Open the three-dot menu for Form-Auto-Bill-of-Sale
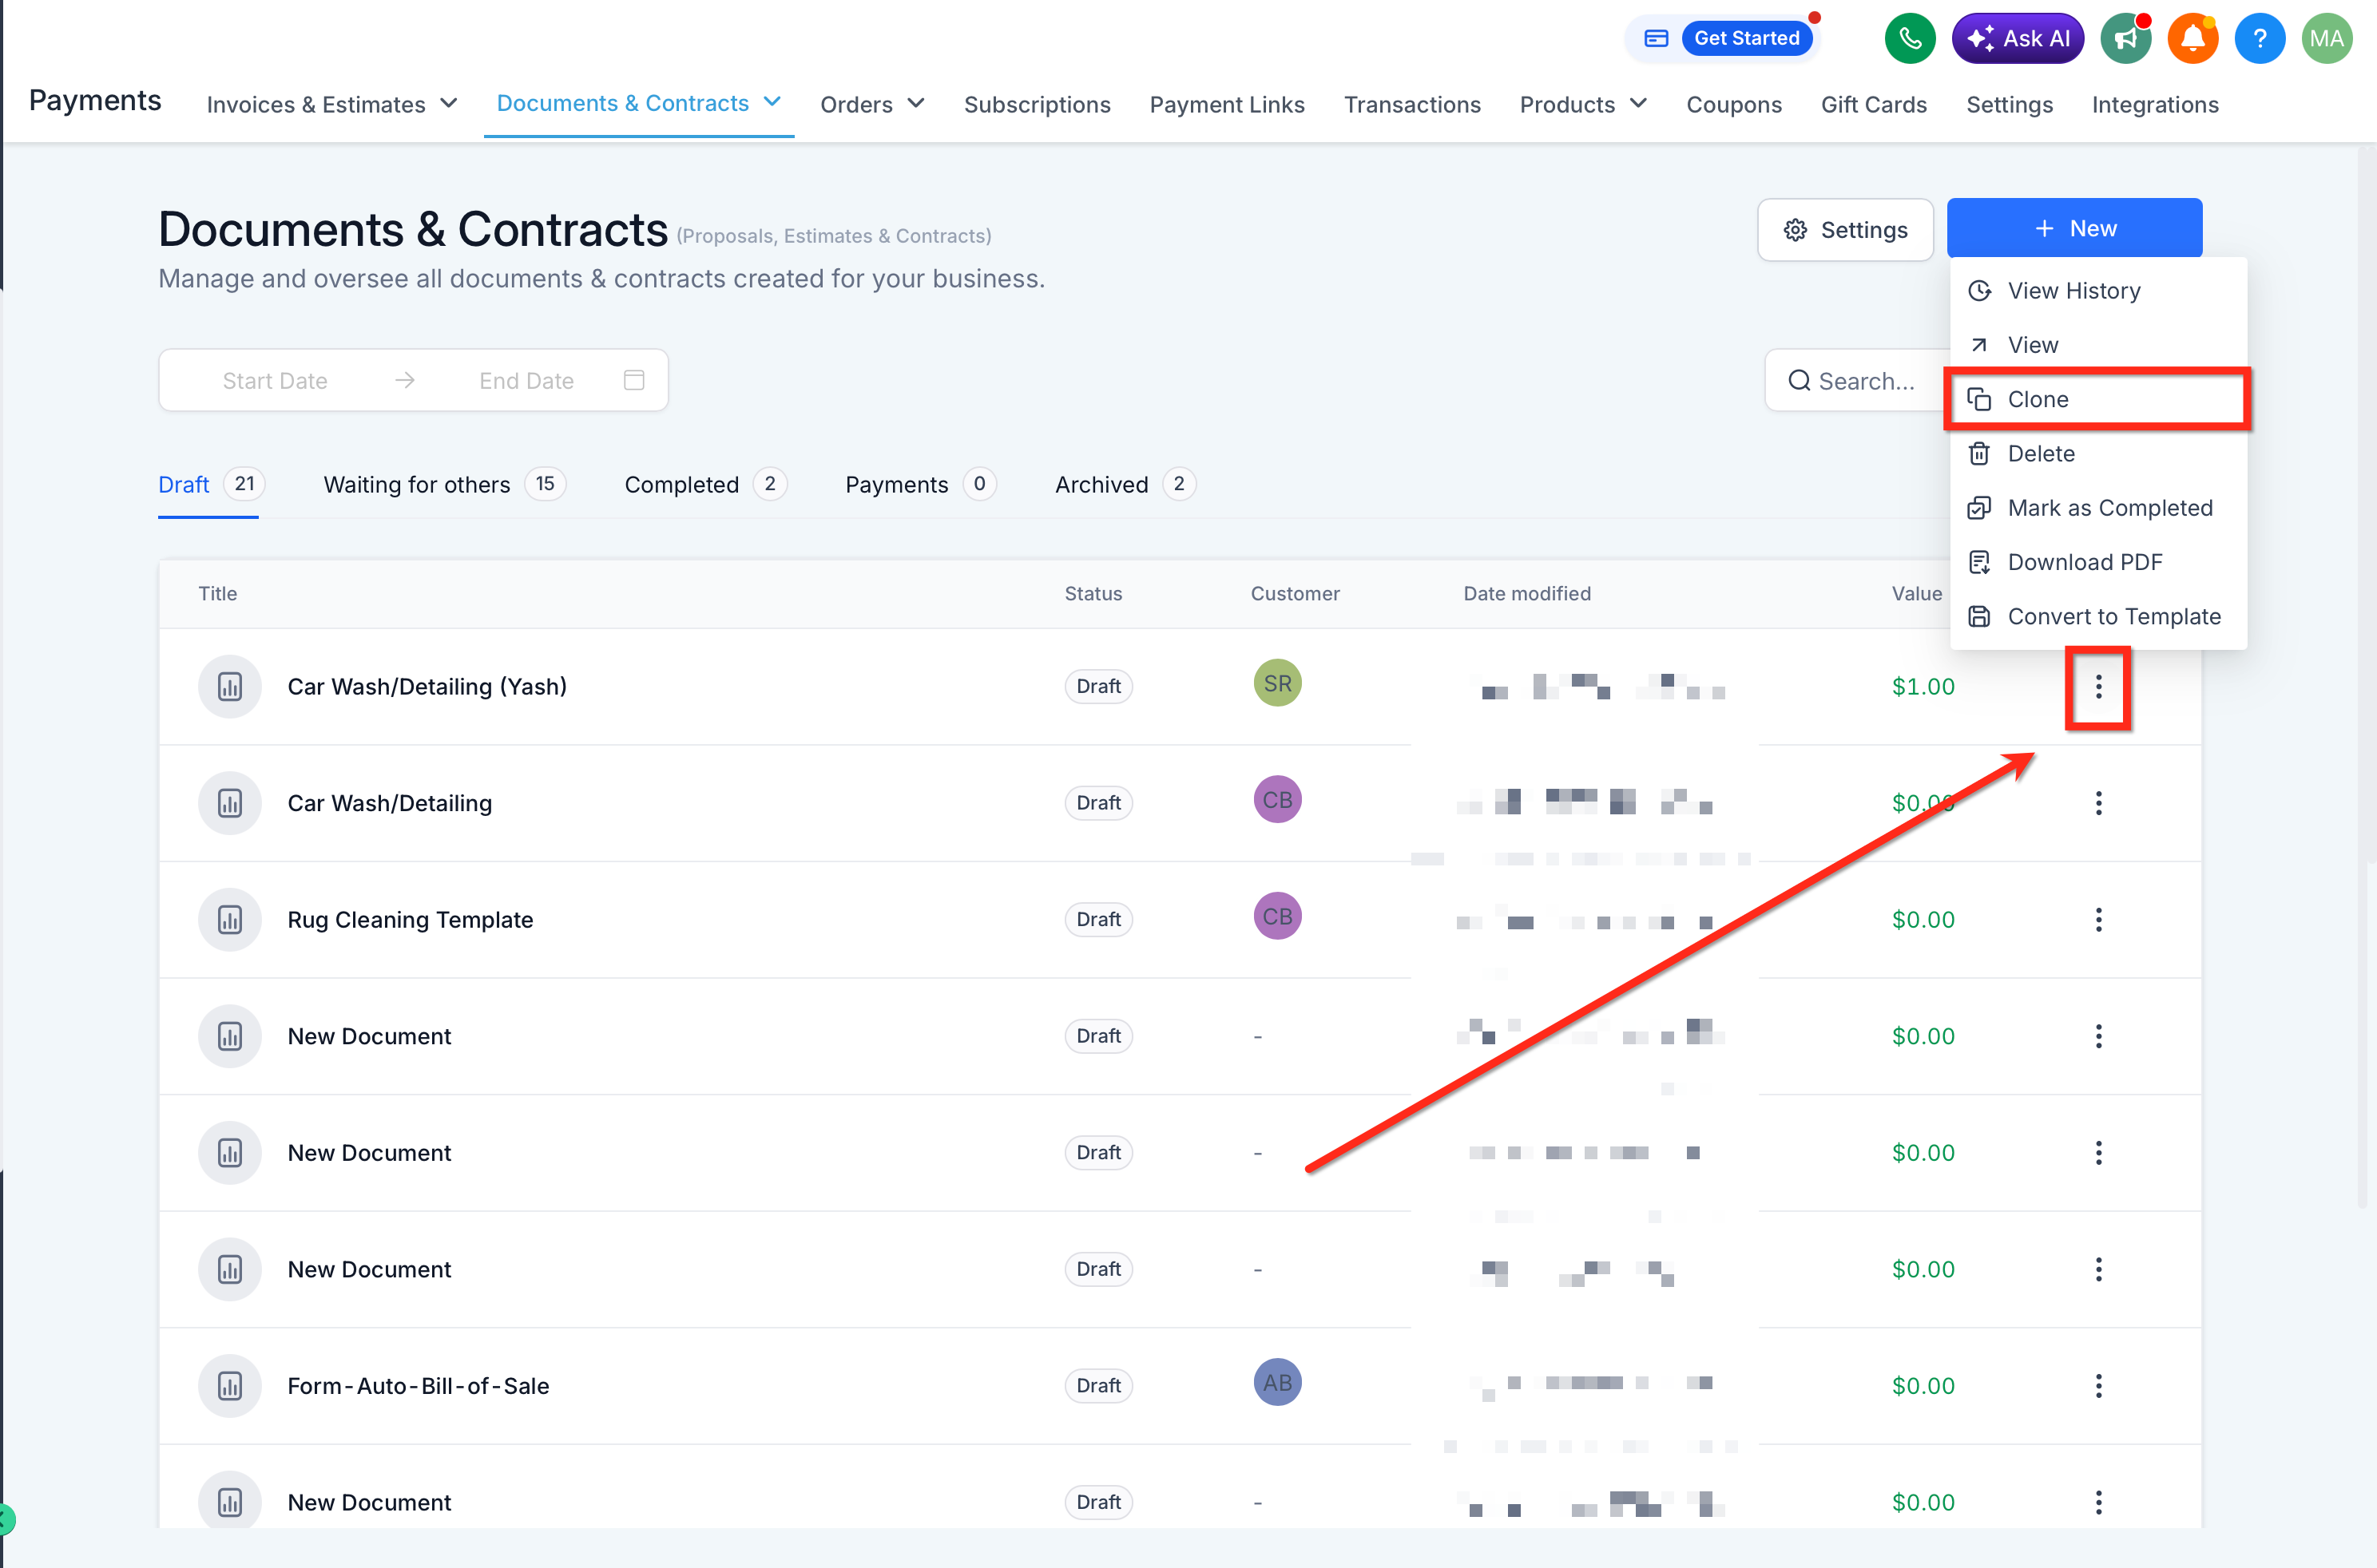Viewport: 2377px width, 1568px height. pos(2098,1385)
